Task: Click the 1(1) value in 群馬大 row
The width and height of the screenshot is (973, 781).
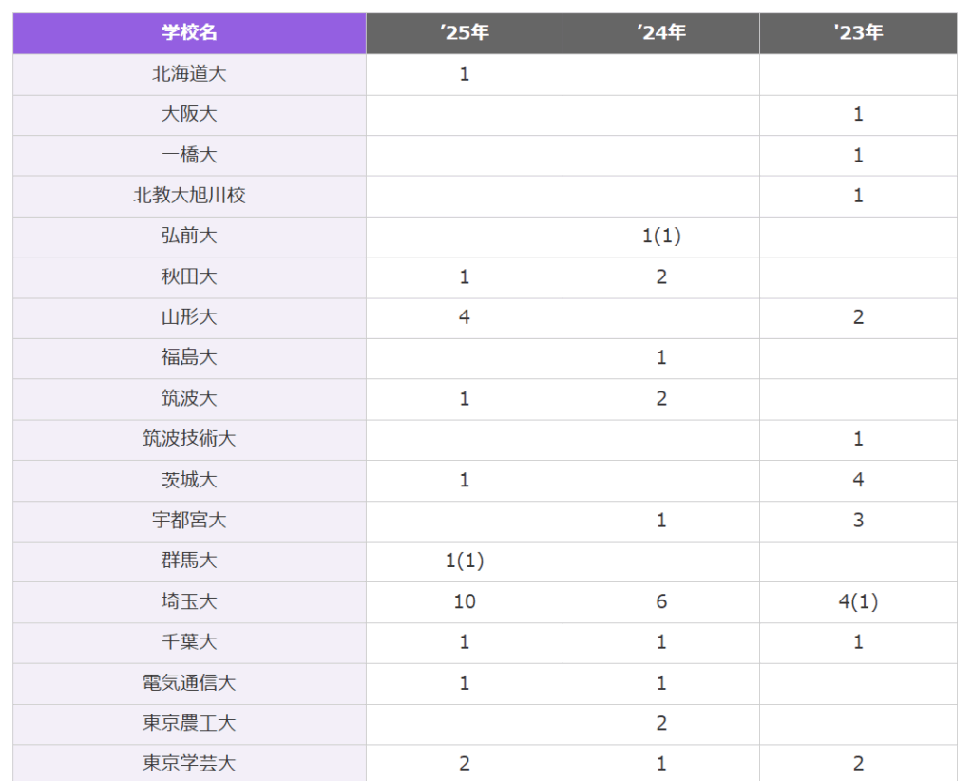Action: coord(464,562)
